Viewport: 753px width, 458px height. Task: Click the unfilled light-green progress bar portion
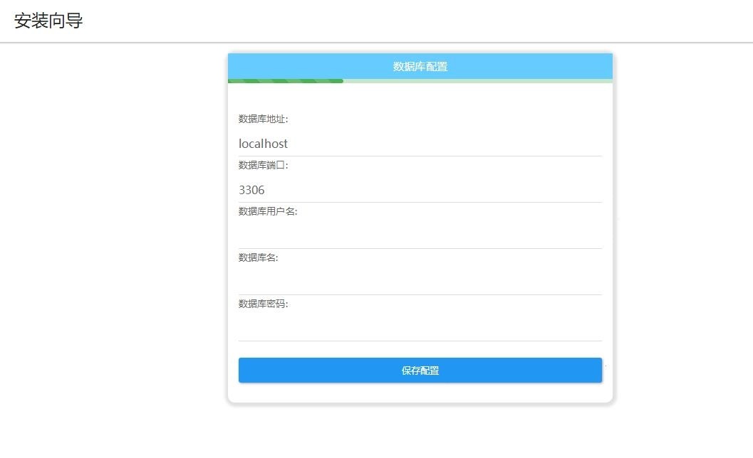click(x=477, y=81)
